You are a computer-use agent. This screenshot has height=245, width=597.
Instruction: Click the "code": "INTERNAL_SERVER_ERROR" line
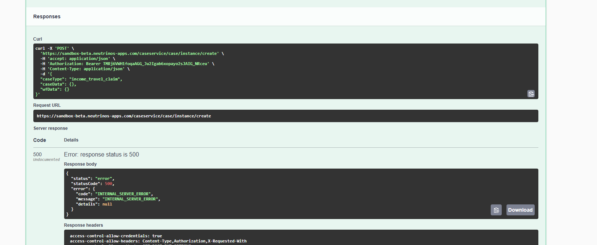(x=114, y=194)
